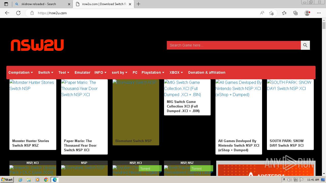
Task: Open Monster Hunter Stories Switch NSP NSZ
Action: tap(31, 143)
